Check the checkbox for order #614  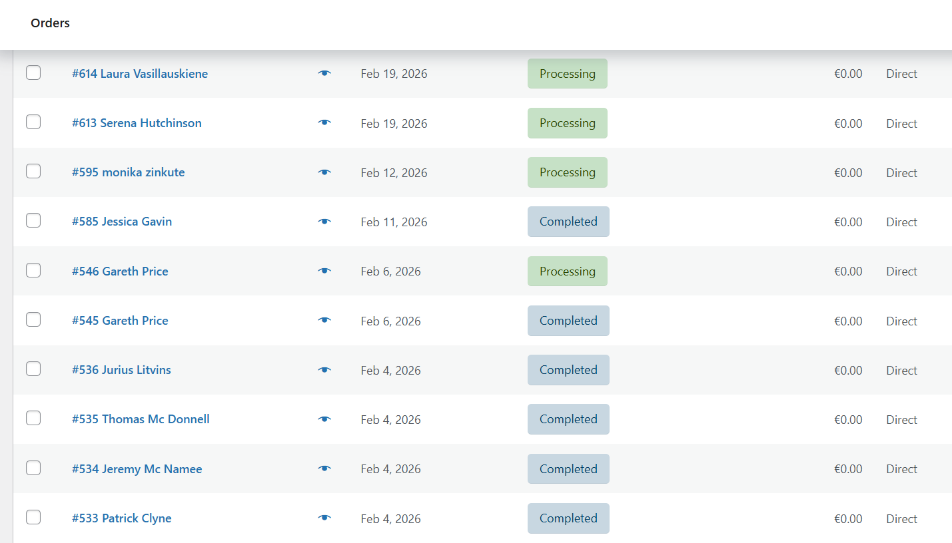pos(33,73)
